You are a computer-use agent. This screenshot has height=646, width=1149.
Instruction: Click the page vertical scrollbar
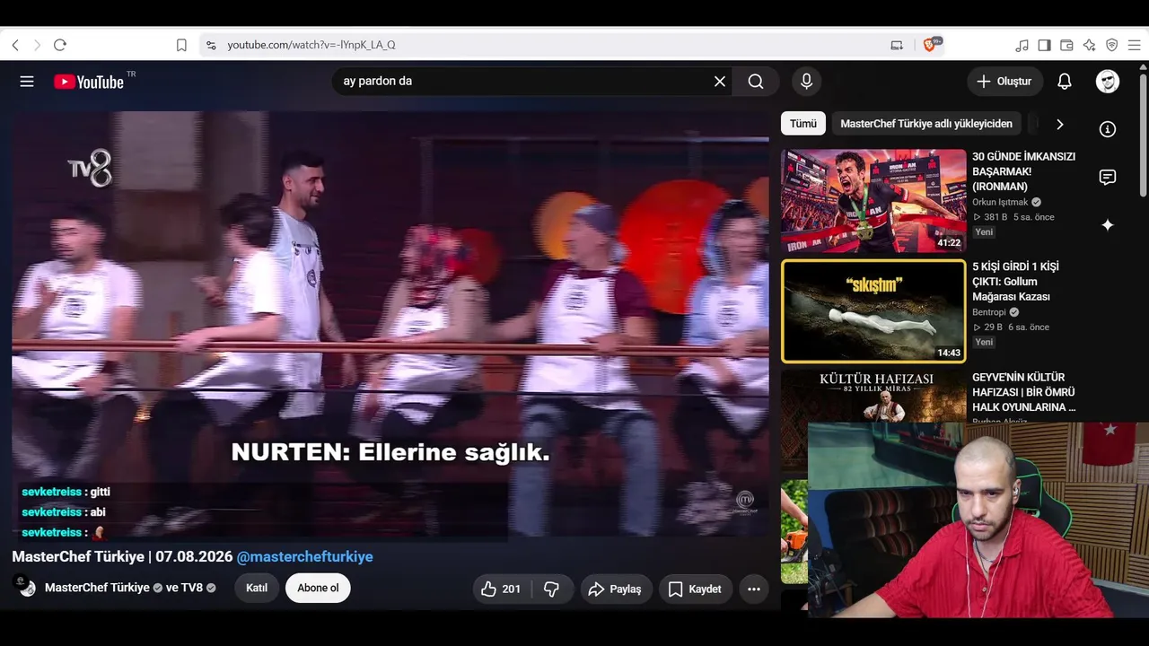(x=1144, y=135)
